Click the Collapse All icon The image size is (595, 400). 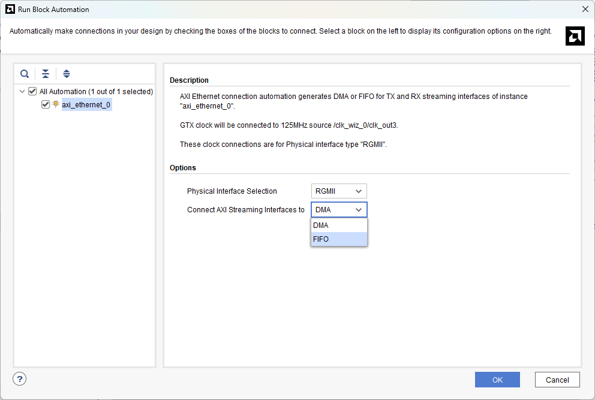46,74
